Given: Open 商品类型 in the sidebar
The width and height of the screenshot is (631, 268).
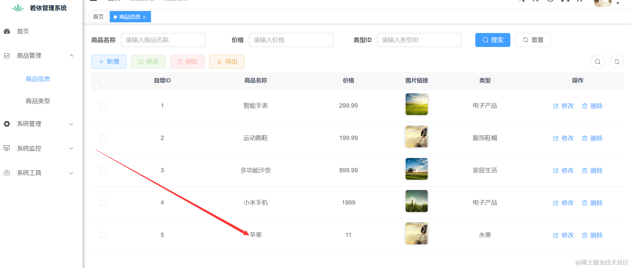Looking at the screenshot, I should (x=38, y=101).
